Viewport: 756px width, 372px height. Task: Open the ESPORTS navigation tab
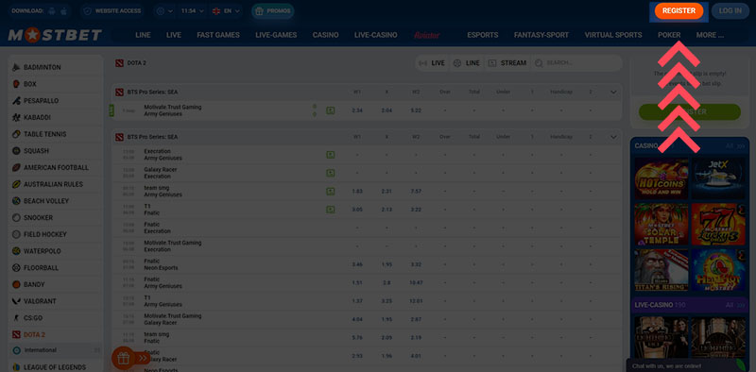483,35
